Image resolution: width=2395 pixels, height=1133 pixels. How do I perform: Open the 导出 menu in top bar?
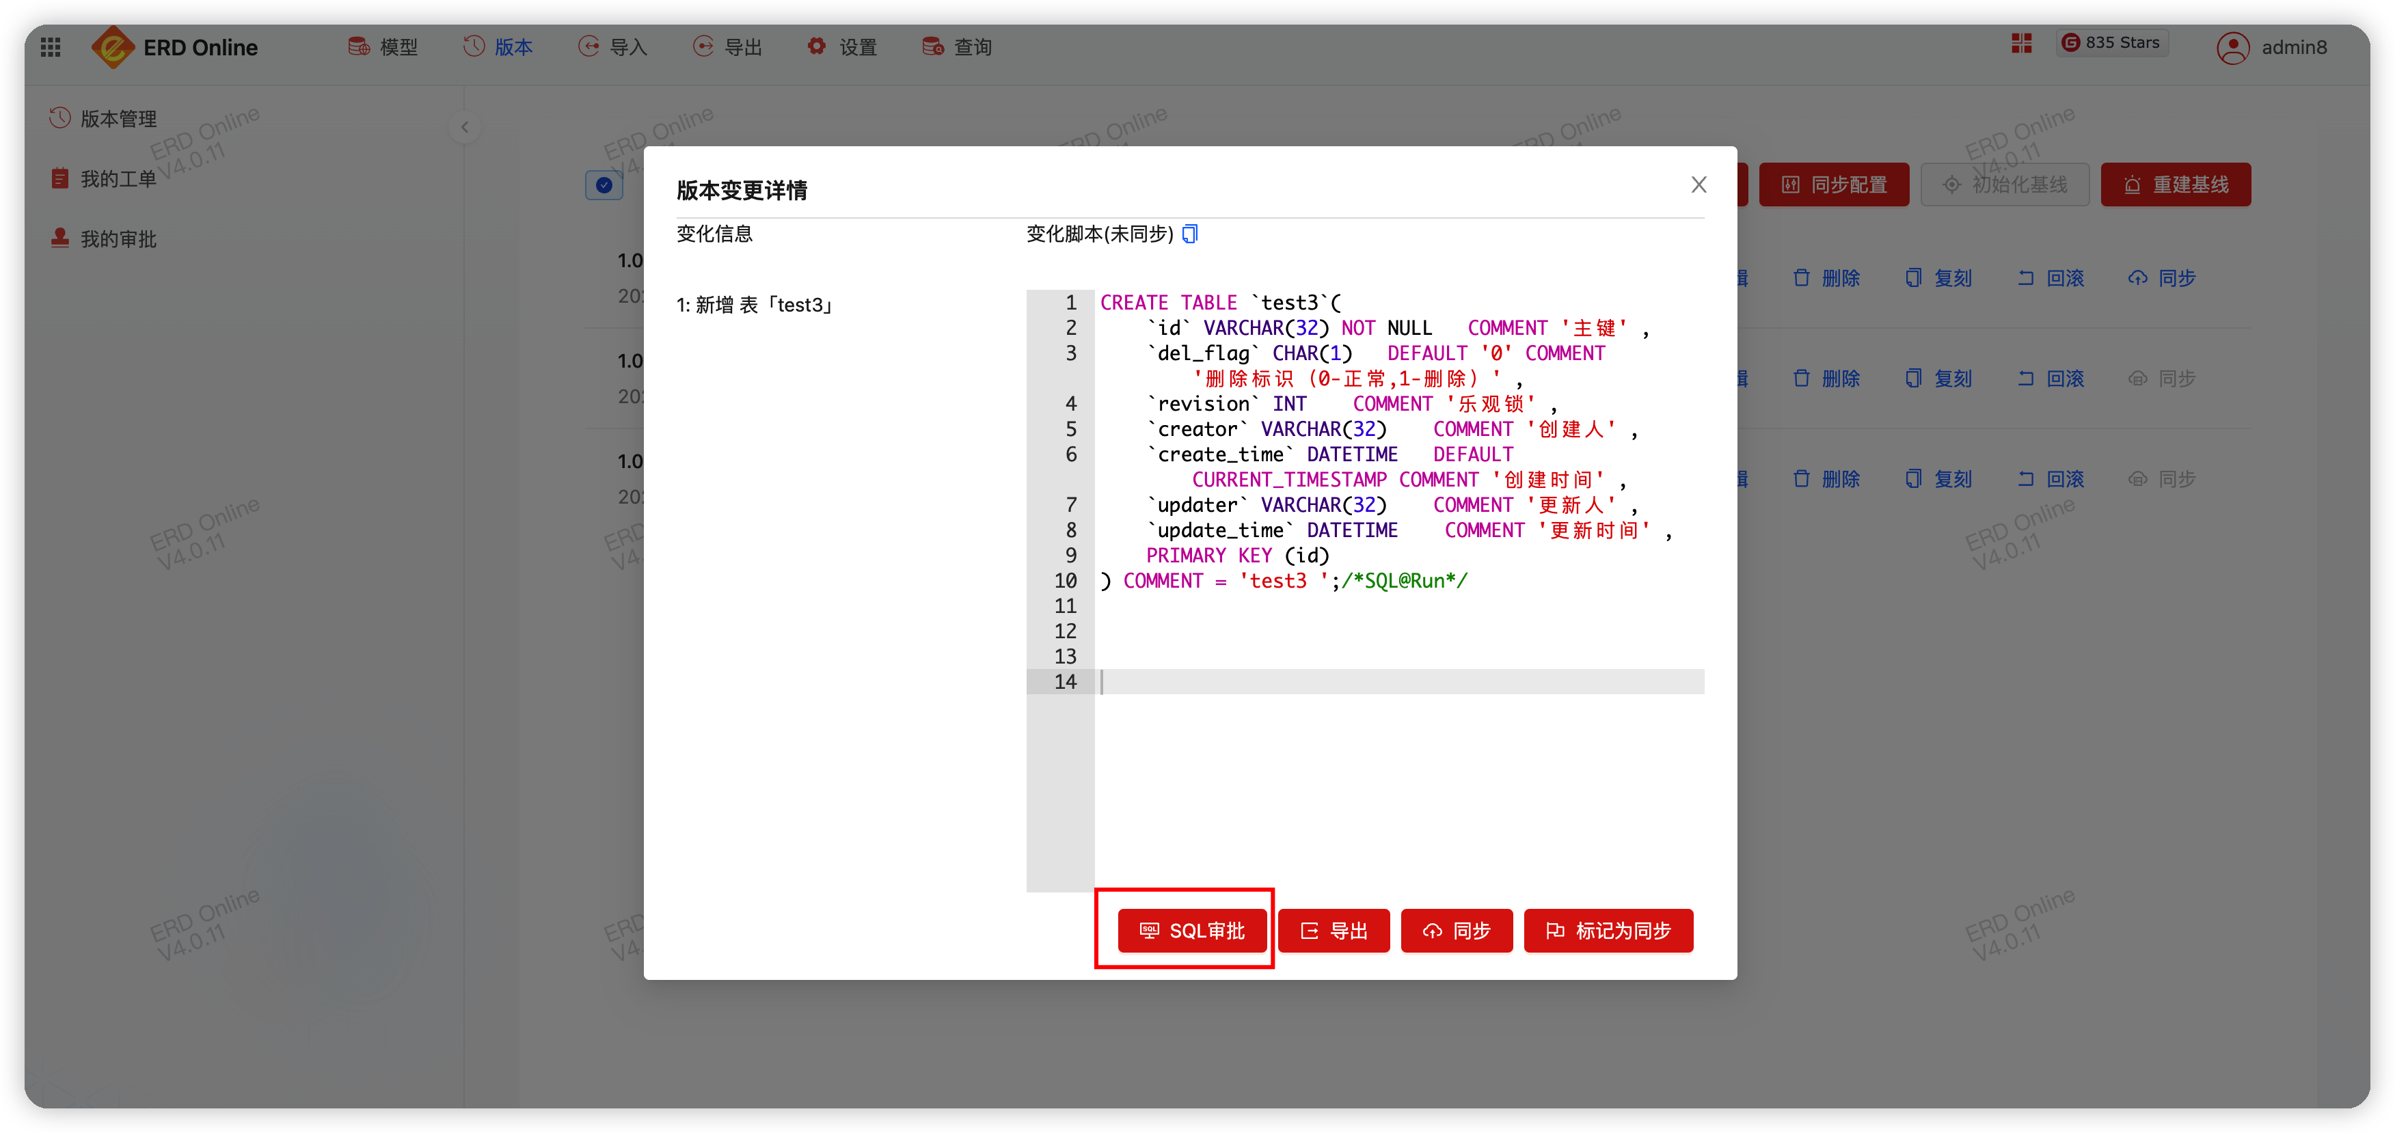pos(728,46)
